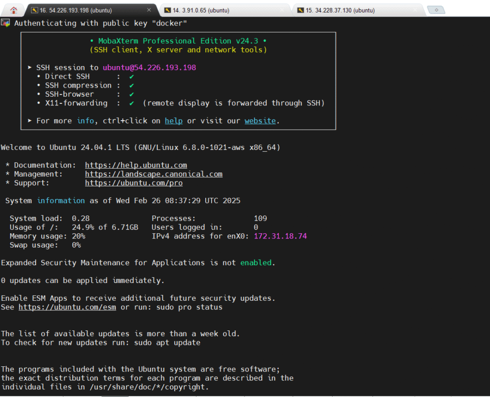The height and width of the screenshot is (397, 490).
Task: Click the session icon on the 34.228.37.130 tab
Action: [301, 10]
